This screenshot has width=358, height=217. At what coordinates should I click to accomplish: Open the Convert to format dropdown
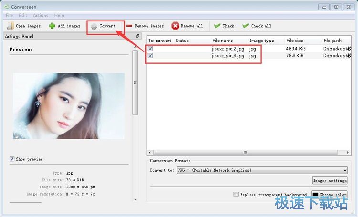262,170
